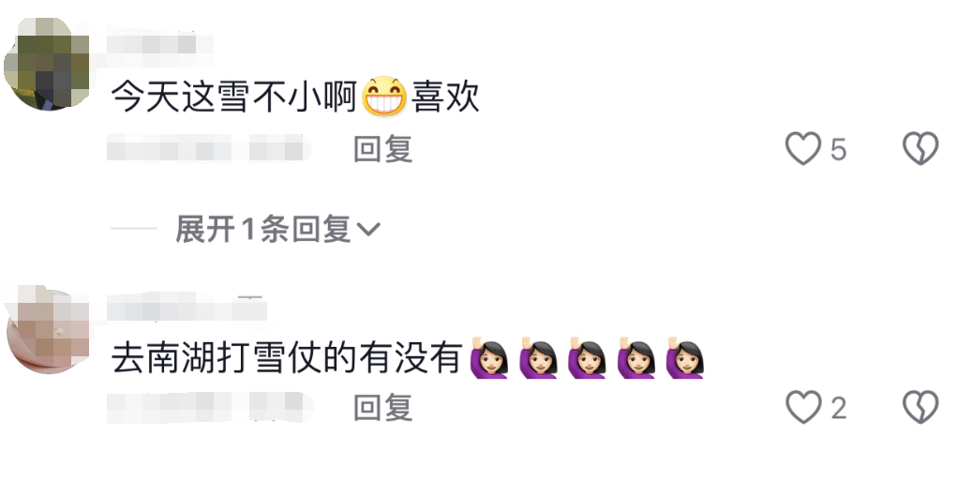Like the comment about 今天这雪不小啊
This screenshot has width=971, height=496.
[803, 149]
